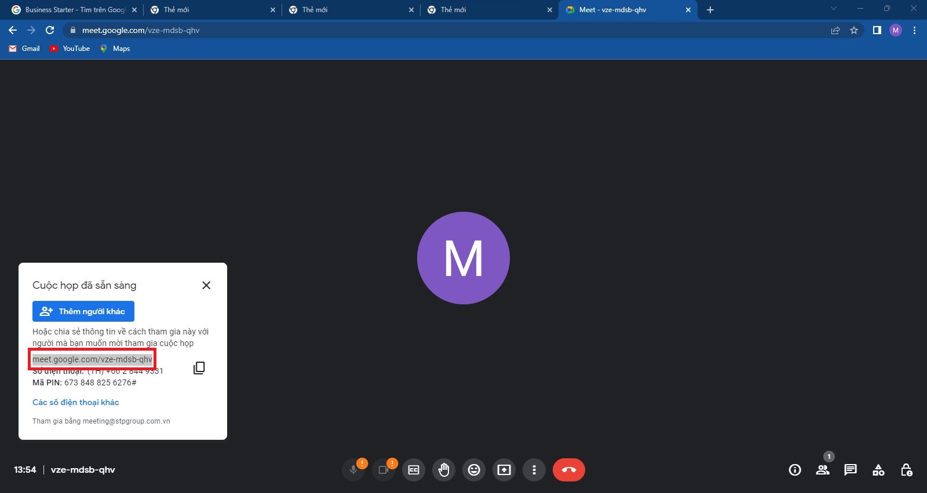Open the emoji reactions
This screenshot has width=927, height=493.
[474, 470]
